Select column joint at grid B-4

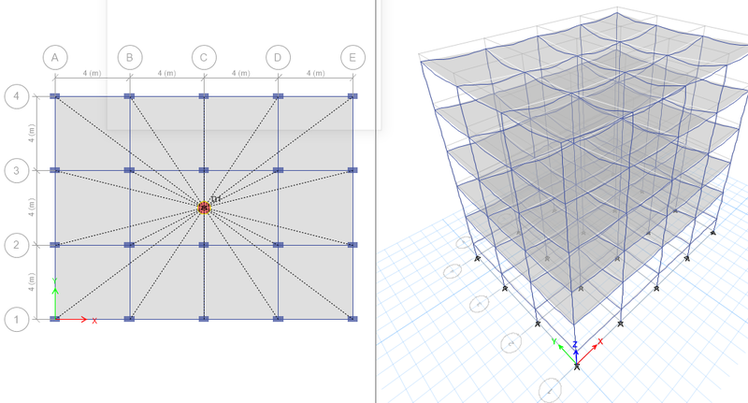click(x=129, y=96)
